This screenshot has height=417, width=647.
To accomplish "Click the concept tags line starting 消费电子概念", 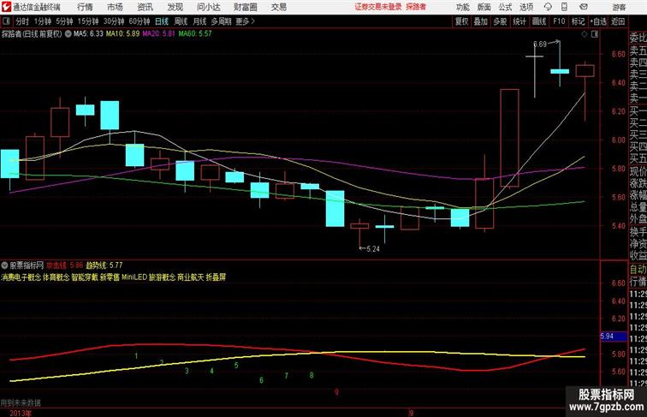I will (x=114, y=277).
